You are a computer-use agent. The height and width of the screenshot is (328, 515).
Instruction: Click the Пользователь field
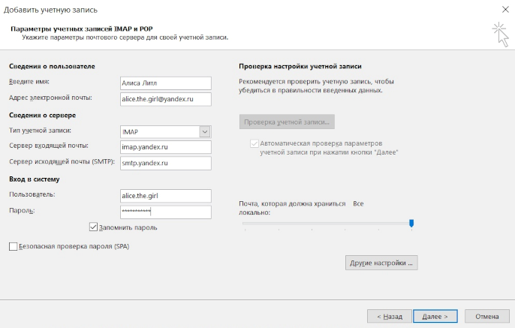(165, 195)
